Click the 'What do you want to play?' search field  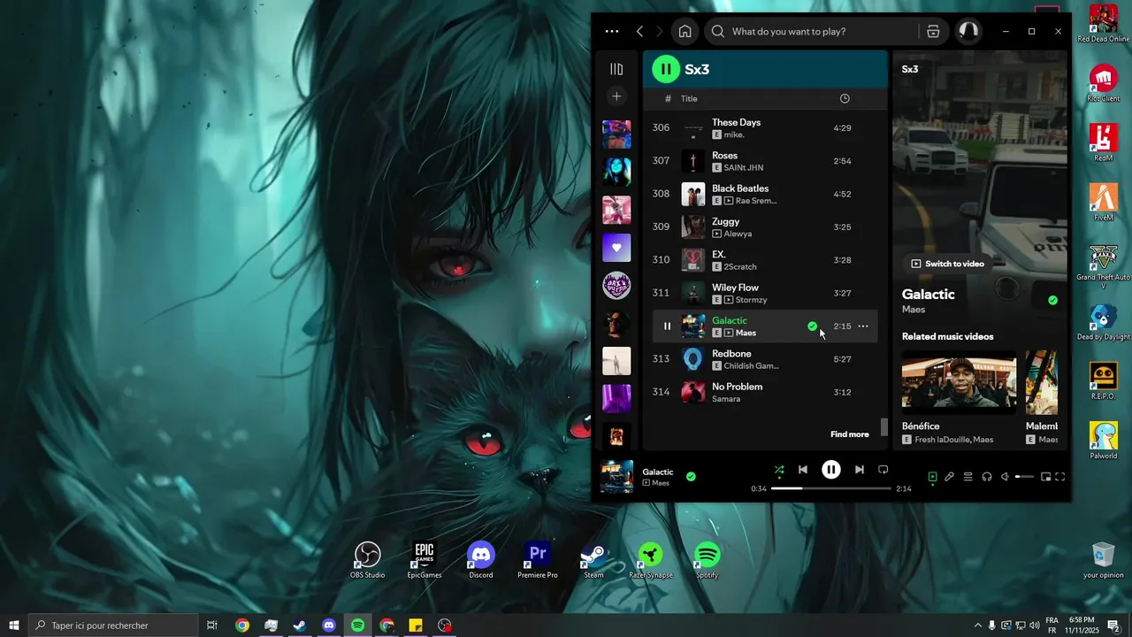(813, 31)
